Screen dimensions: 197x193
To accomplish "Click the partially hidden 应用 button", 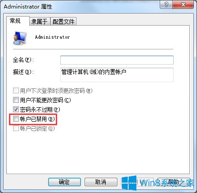I will coord(137,182).
